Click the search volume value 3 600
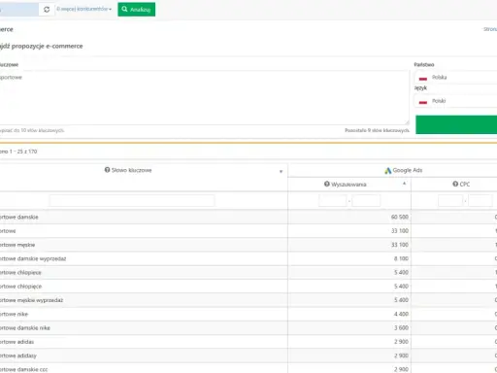497x373 pixels. (x=401, y=328)
